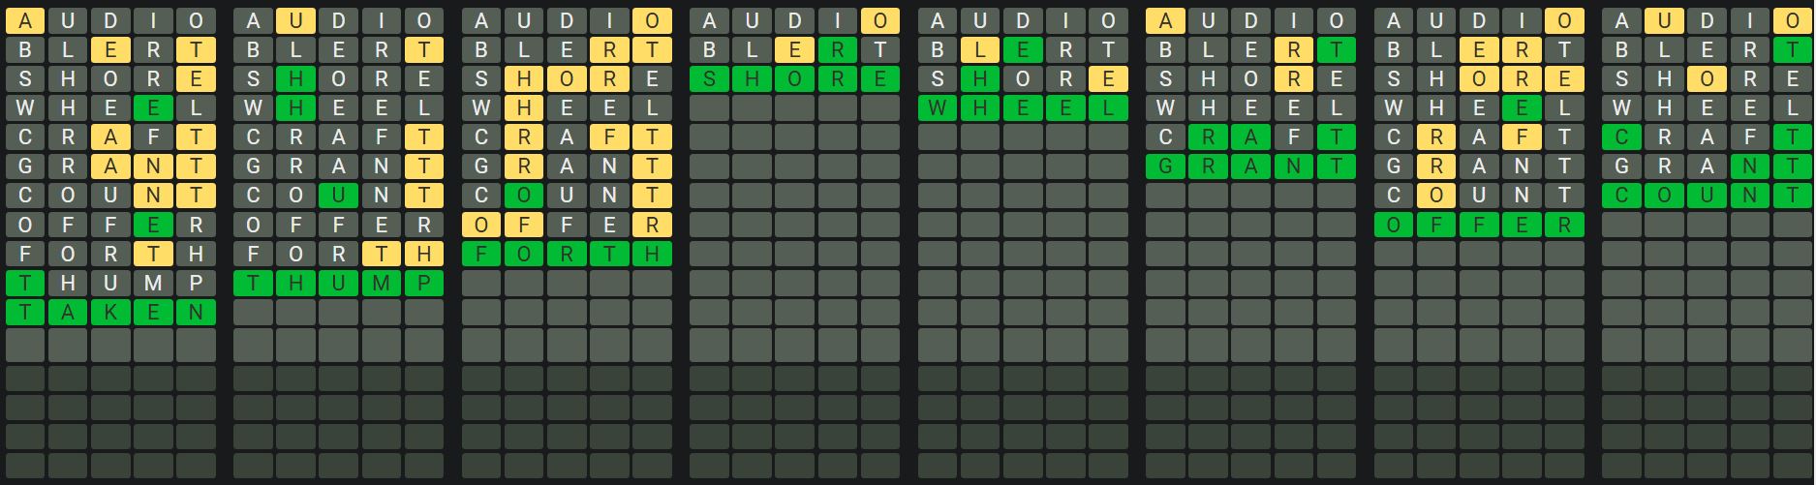Click the green G in solved GRANT row
The width and height of the screenshot is (1816, 485).
(x=1165, y=167)
